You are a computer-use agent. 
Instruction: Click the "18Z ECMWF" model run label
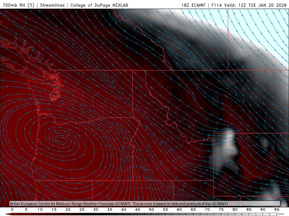pos(194,5)
